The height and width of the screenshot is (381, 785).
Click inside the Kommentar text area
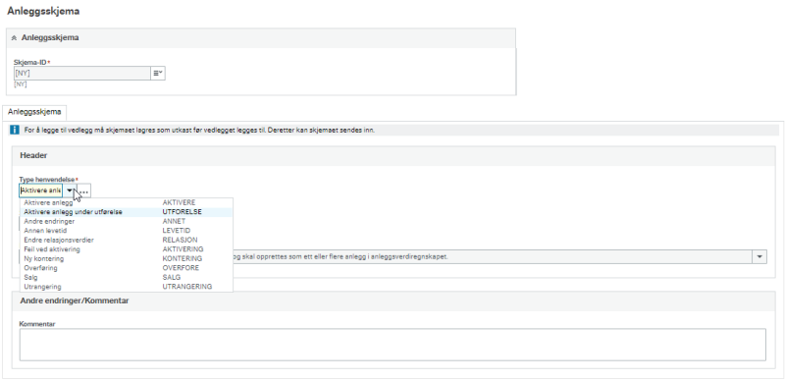392,345
